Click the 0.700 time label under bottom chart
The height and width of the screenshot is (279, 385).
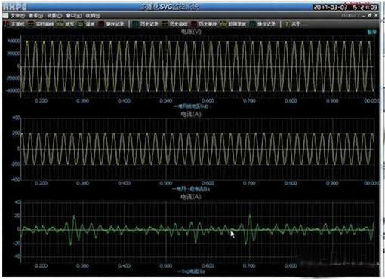[249, 266]
